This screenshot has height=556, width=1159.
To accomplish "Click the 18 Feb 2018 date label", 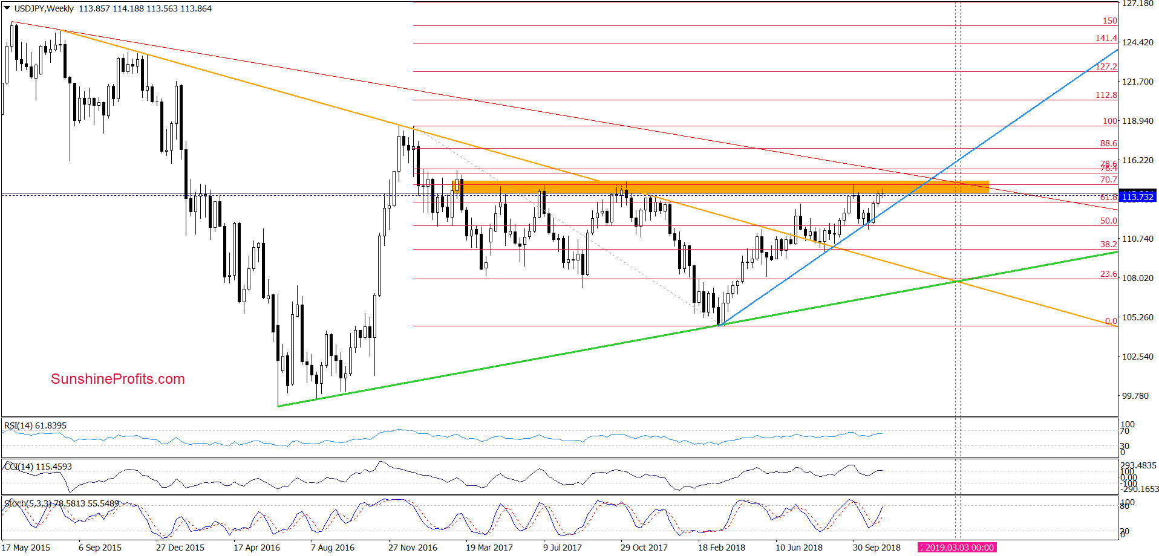I will tap(722, 548).
